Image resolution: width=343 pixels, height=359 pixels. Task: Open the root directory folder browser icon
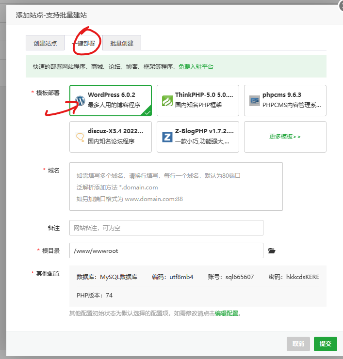coord(272,251)
